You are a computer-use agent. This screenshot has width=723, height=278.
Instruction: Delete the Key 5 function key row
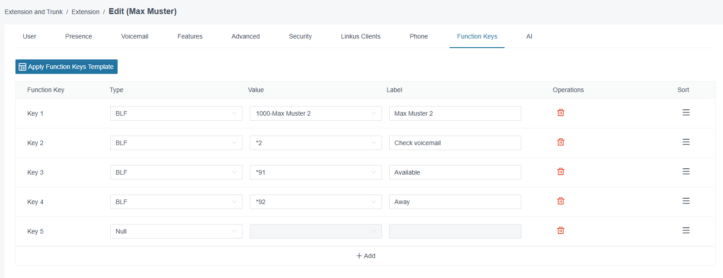561,230
